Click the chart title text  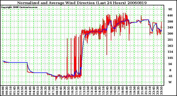(82, 3)
